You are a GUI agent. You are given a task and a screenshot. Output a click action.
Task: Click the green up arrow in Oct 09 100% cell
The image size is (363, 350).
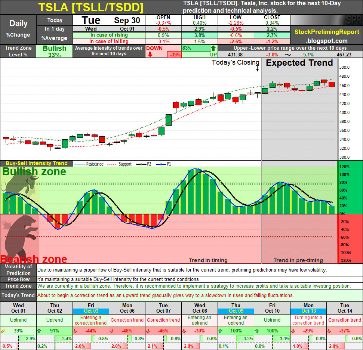point(221,331)
